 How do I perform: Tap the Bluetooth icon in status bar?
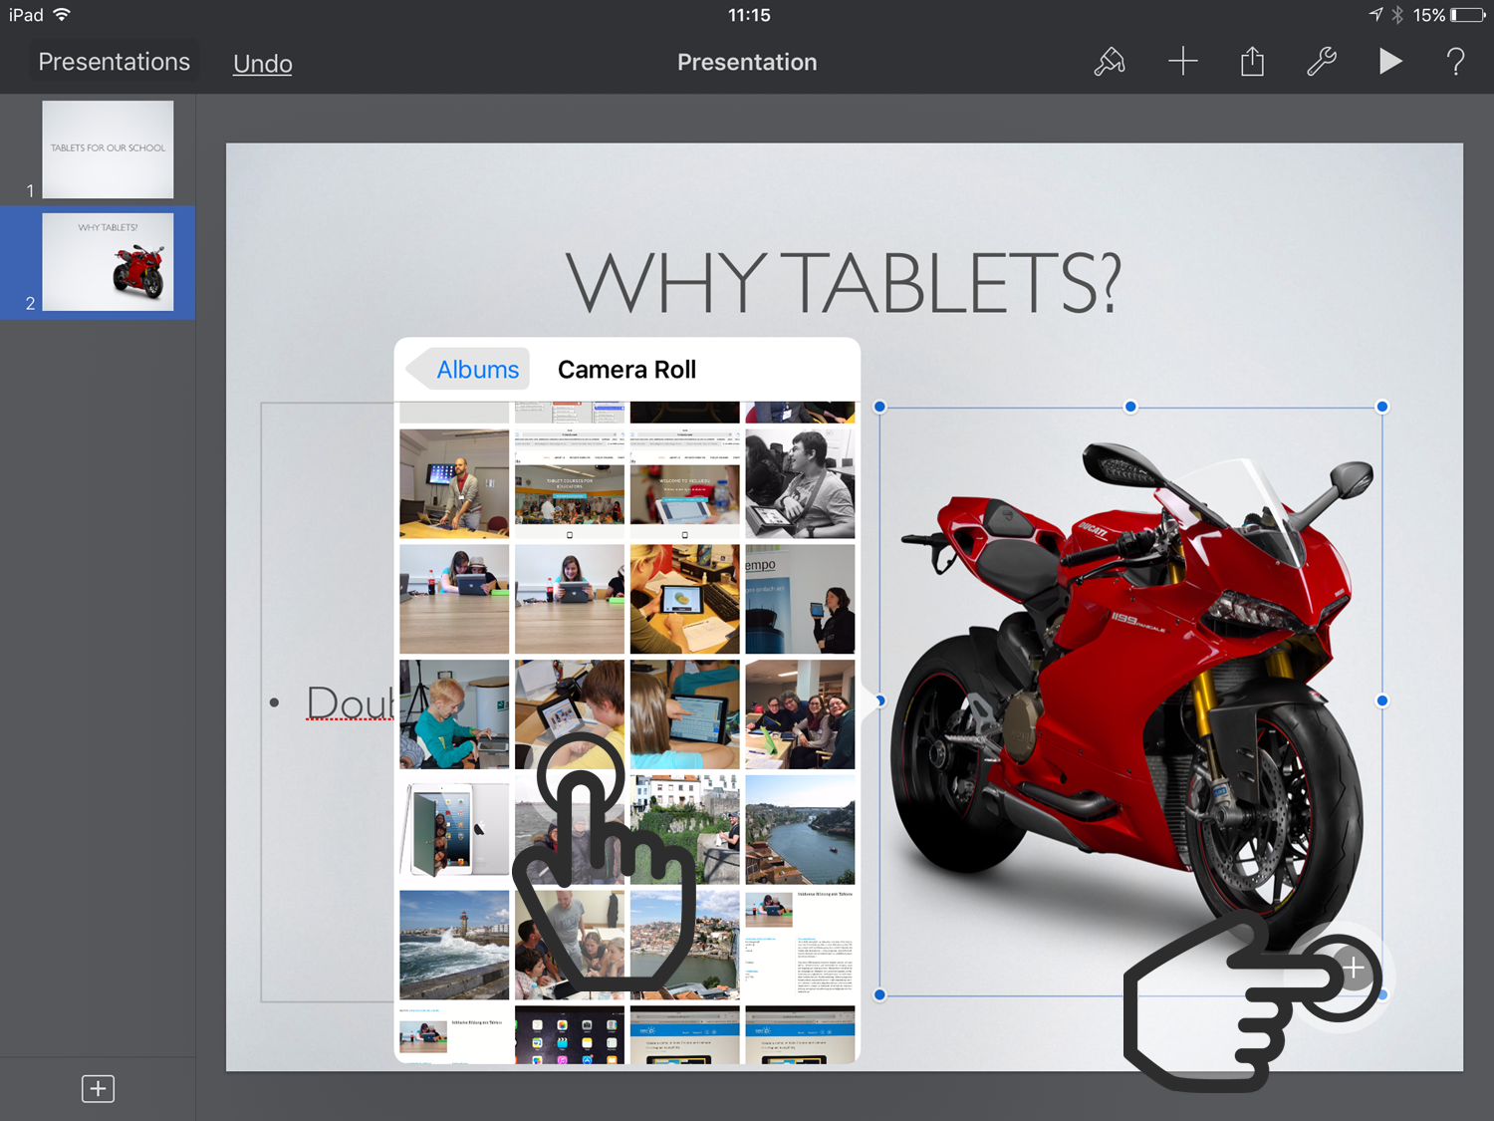tap(1396, 15)
